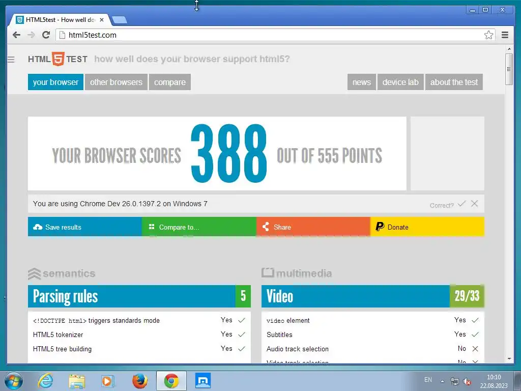This screenshot has height=391, width=521.
Task: Select the 'Subtitles' row
Action: pos(373,334)
